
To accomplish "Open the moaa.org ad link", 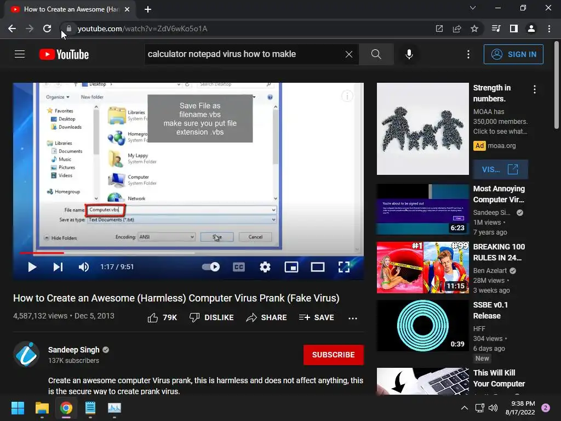I will click(x=502, y=146).
